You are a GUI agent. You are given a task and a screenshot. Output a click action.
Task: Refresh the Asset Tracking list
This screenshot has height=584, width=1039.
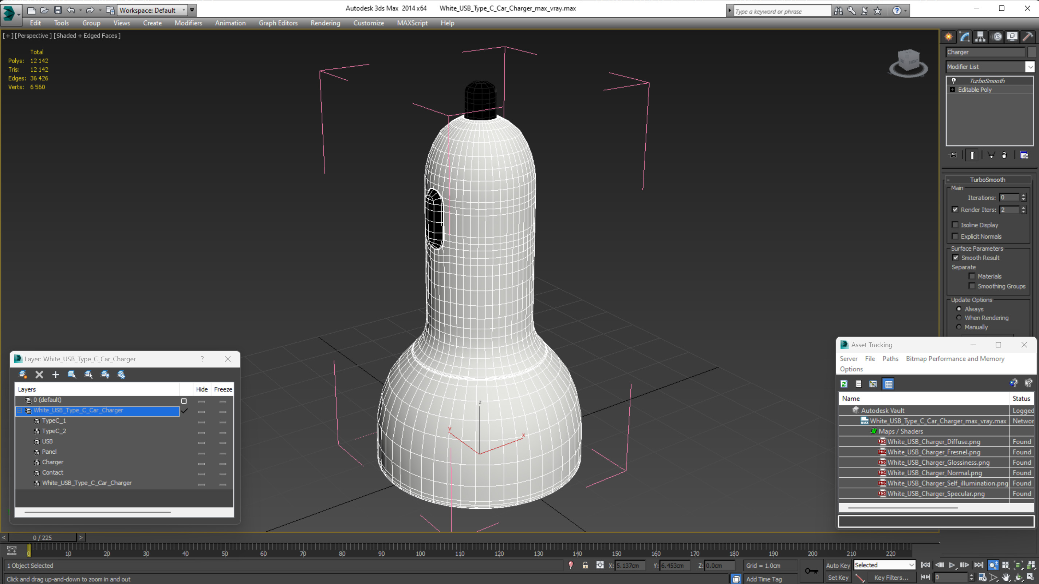844,384
